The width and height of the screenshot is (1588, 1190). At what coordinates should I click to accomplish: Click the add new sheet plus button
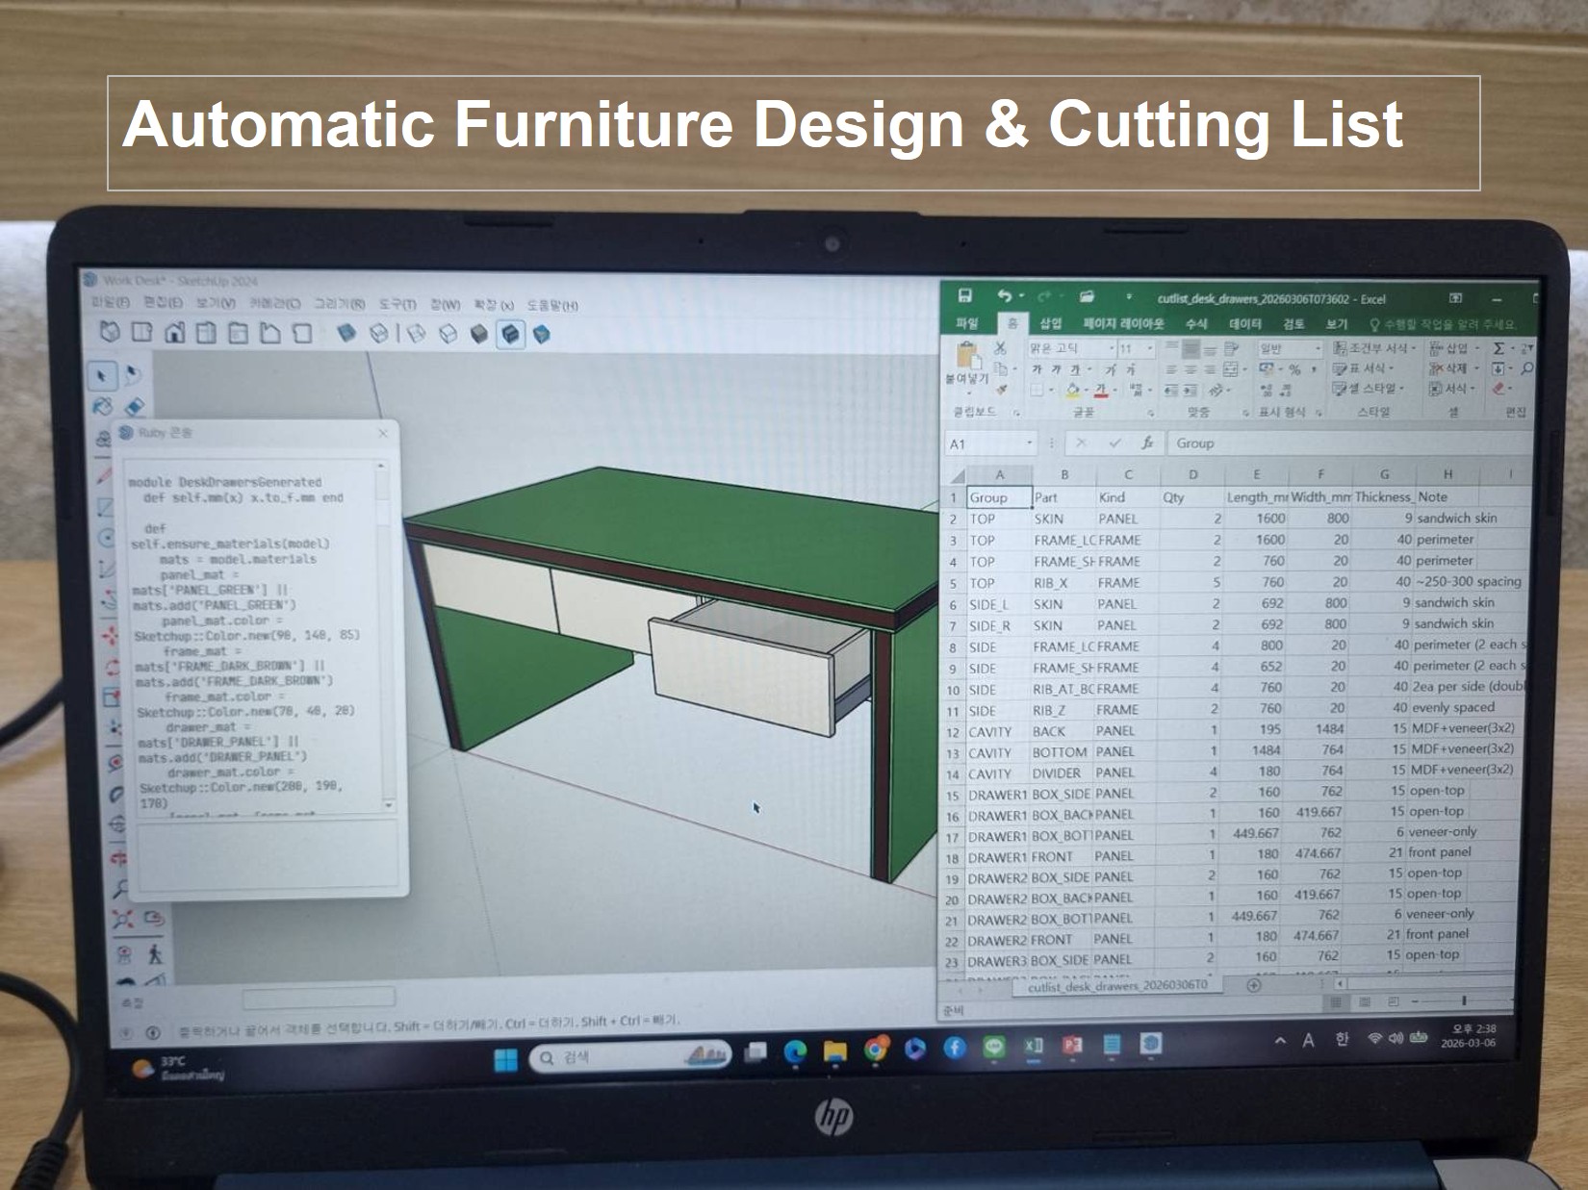click(x=1253, y=985)
